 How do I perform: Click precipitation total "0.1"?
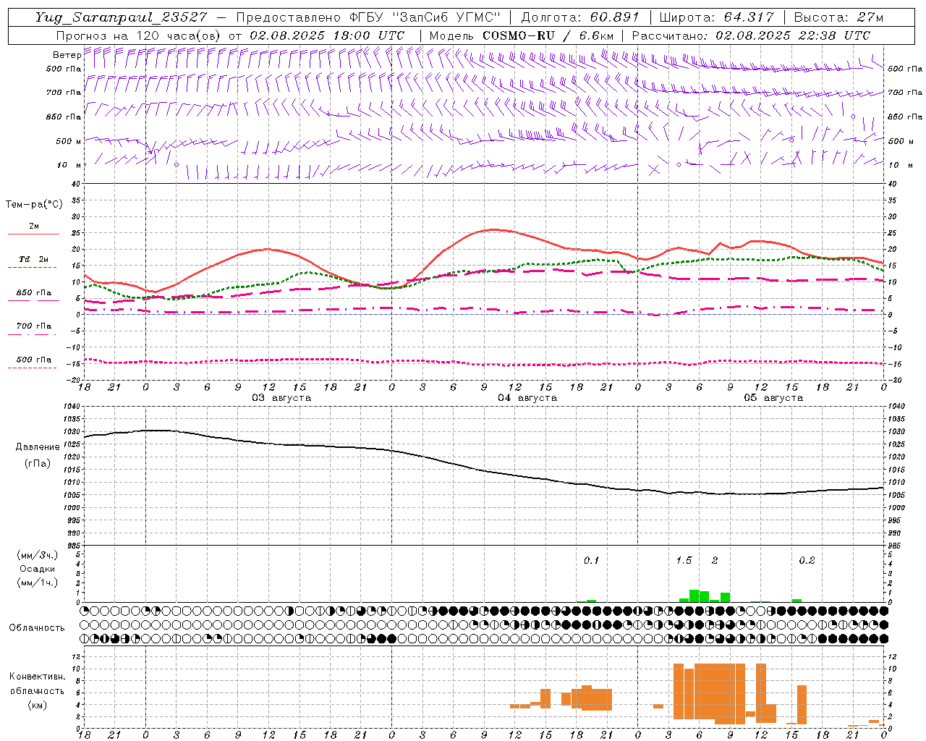point(592,561)
